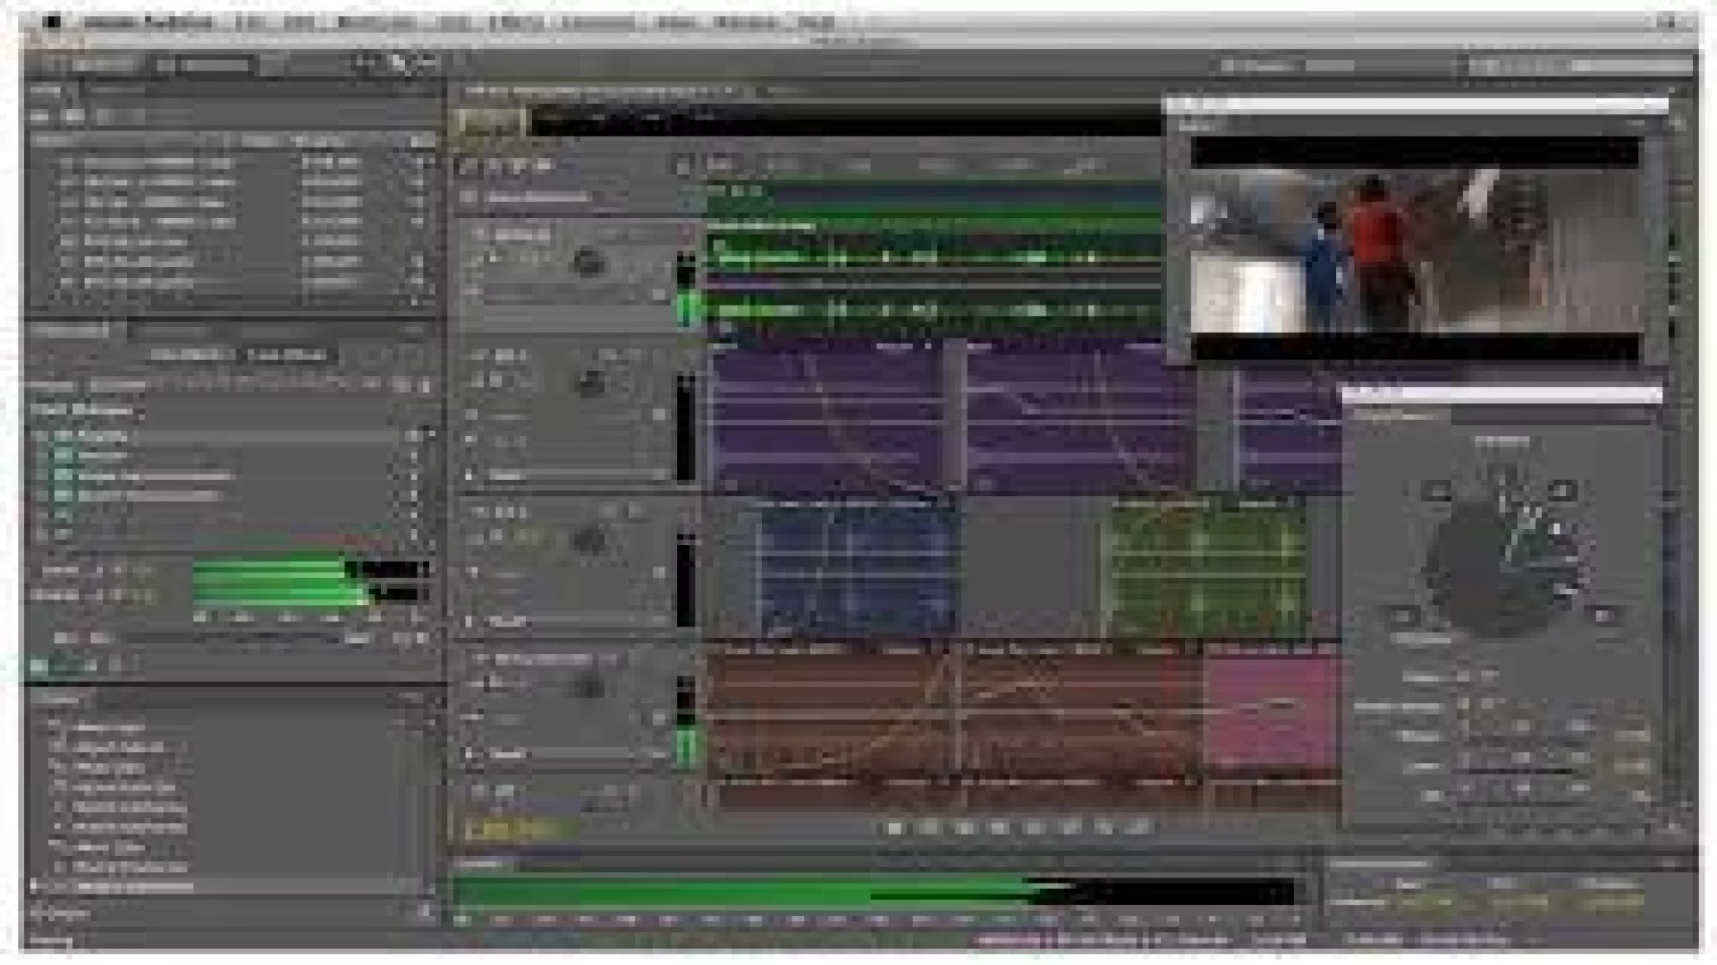Image resolution: width=1717 pixels, height=965 pixels.
Task: Toggle the main Effects Rack power button
Action: pyautogui.click(x=38, y=665)
